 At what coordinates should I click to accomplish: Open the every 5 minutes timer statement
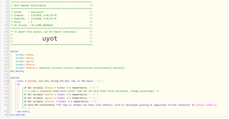tap(55, 81)
